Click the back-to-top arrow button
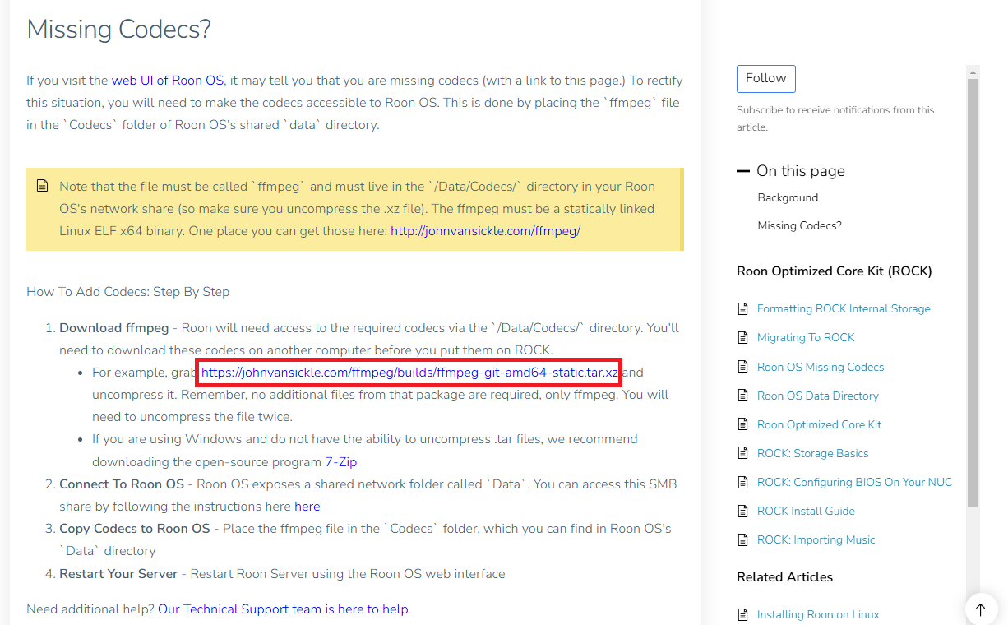 point(981,609)
